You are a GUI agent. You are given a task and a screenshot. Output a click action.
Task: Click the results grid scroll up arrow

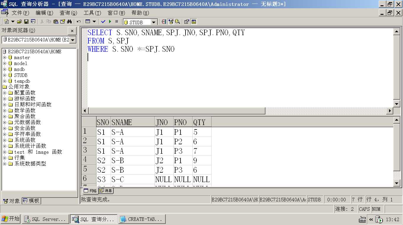click(x=397, y=120)
